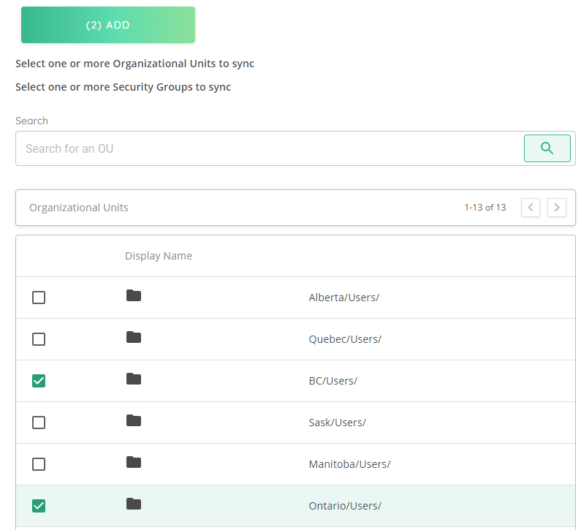Viewport: 581px width, 530px height.
Task: Click the folder icon for Ontario/Users/
Action: pos(134,504)
